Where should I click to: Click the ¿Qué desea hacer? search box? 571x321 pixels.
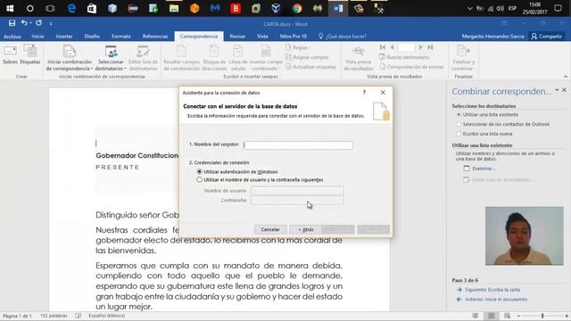343,37
